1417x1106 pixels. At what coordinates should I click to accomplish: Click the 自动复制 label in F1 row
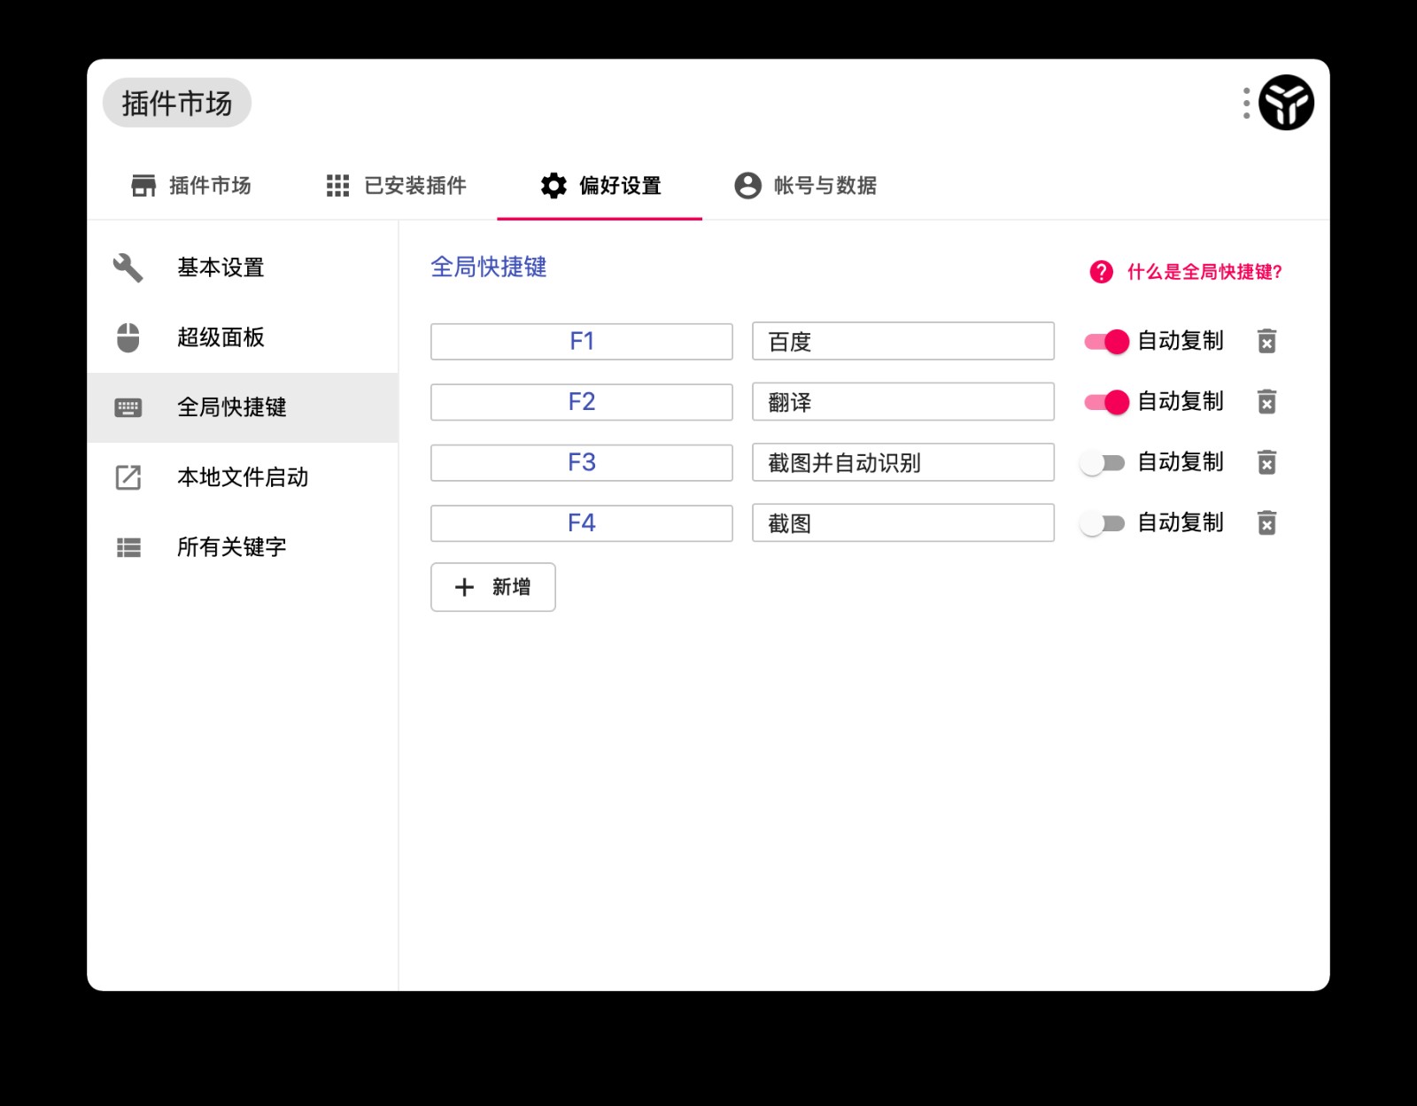point(1181,341)
